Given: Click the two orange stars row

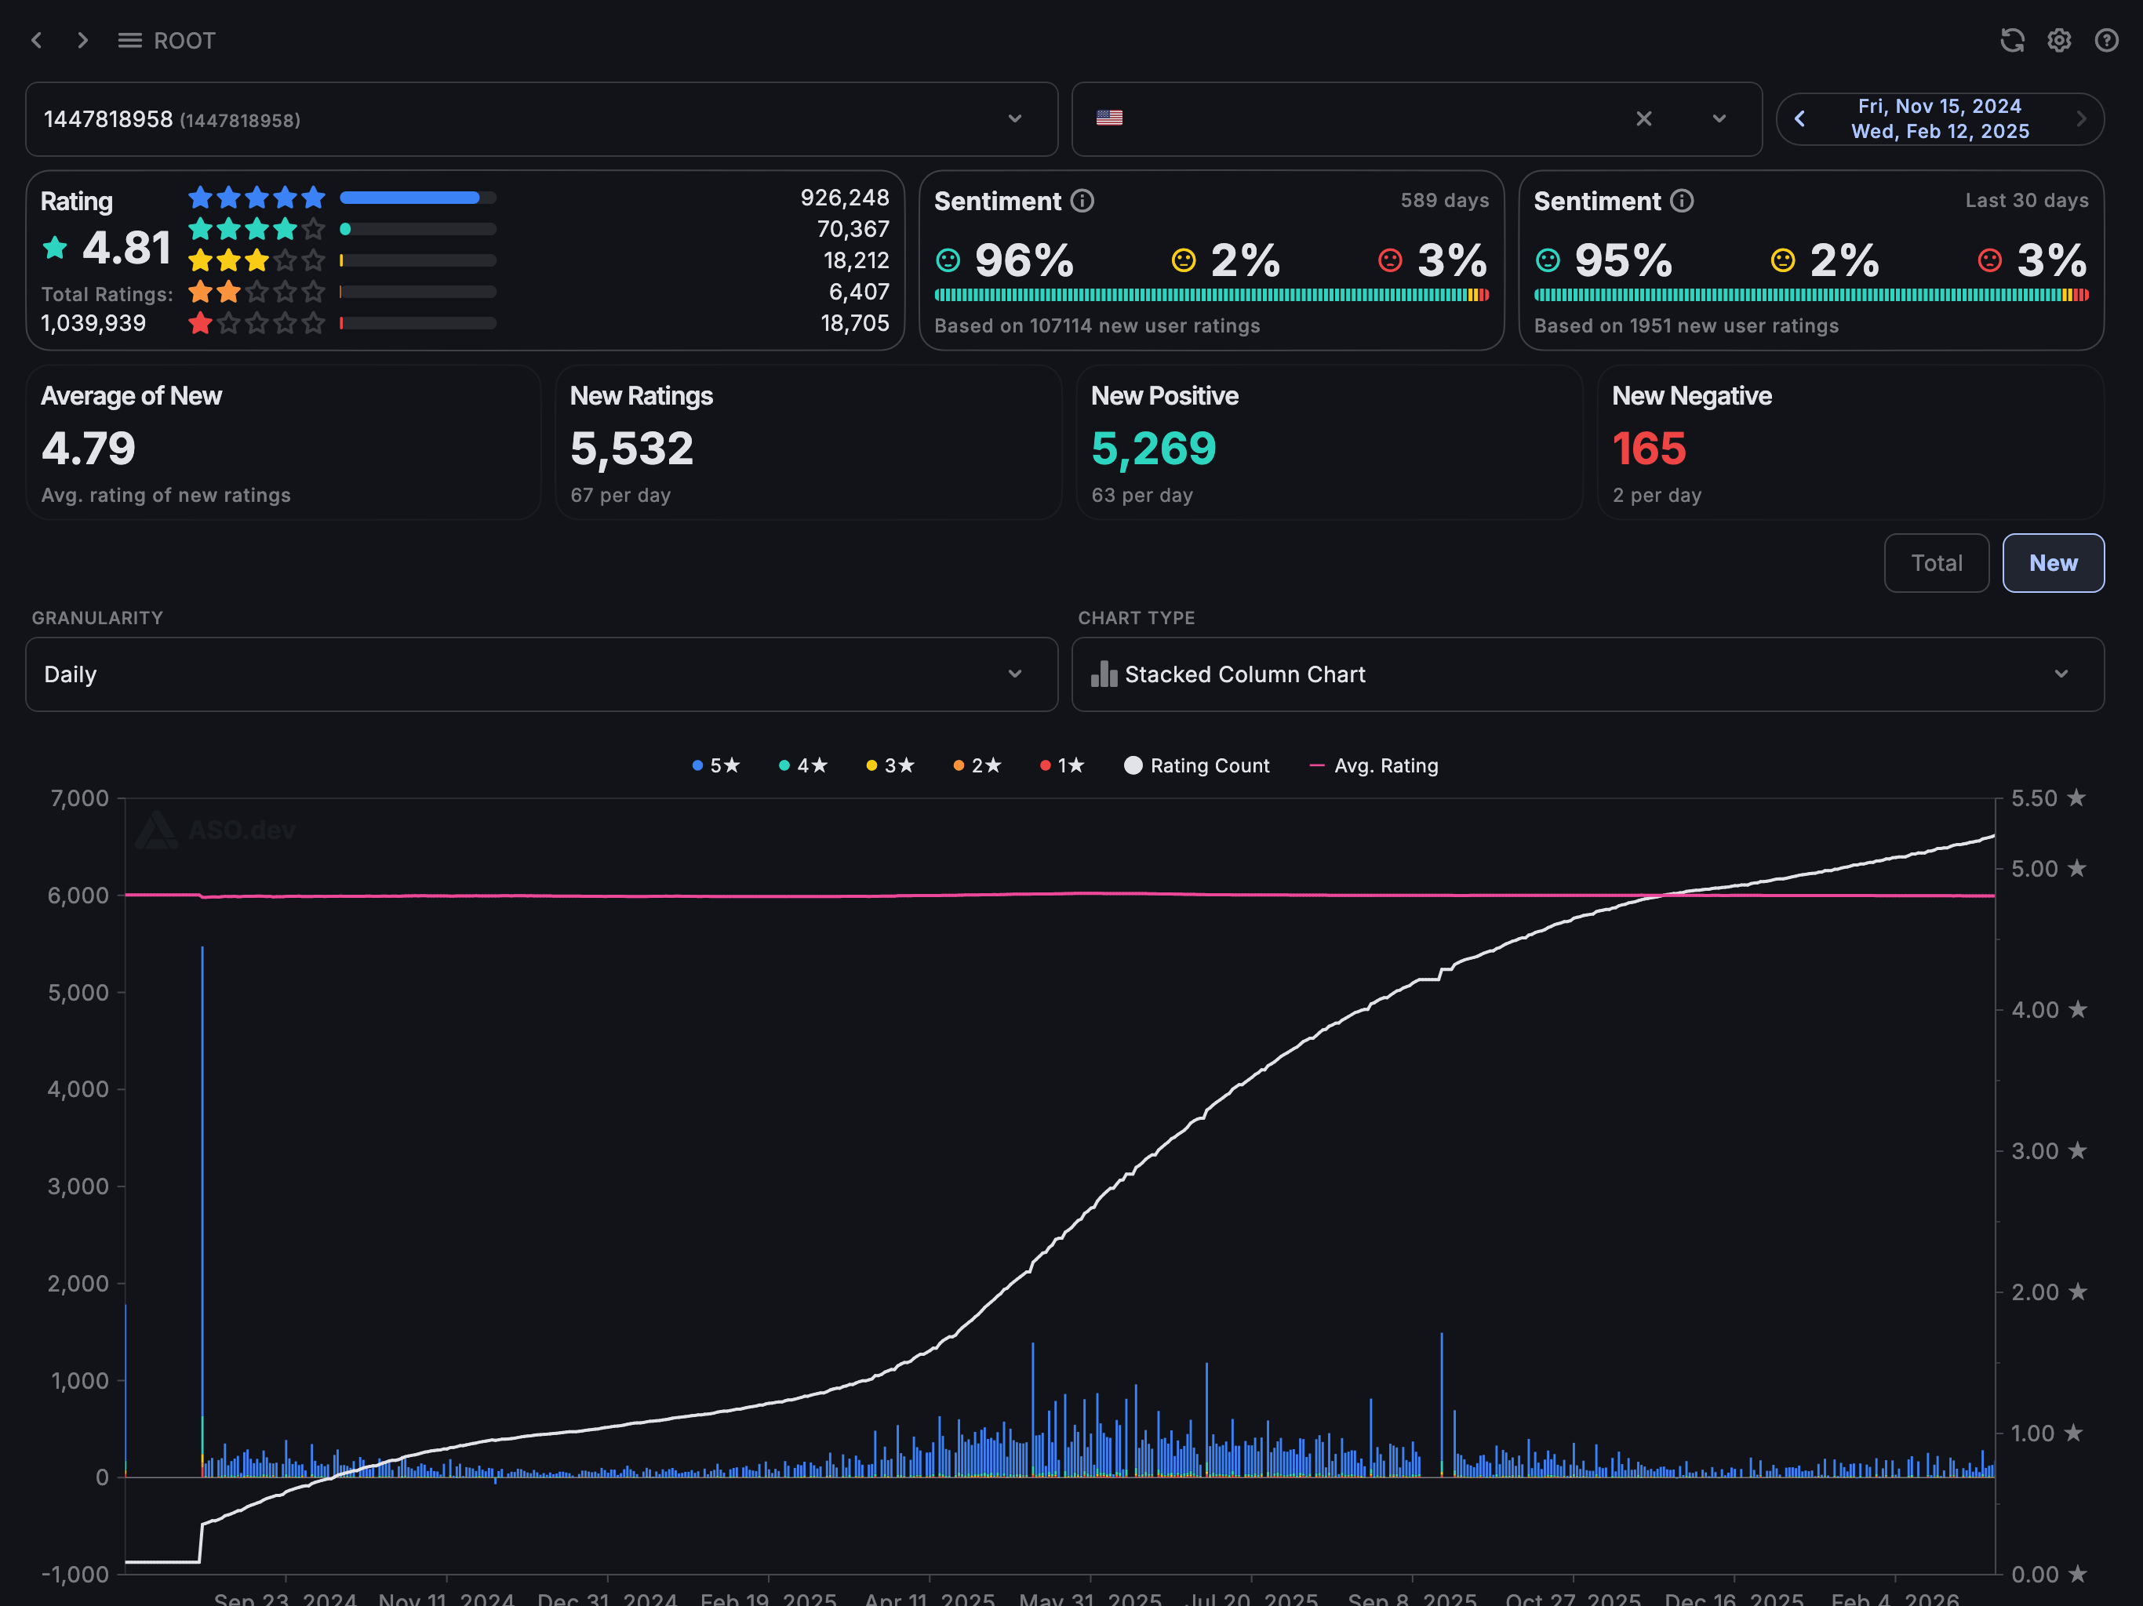Looking at the screenshot, I should 257,292.
